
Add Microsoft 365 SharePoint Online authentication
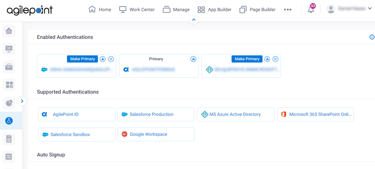tap(316, 114)
